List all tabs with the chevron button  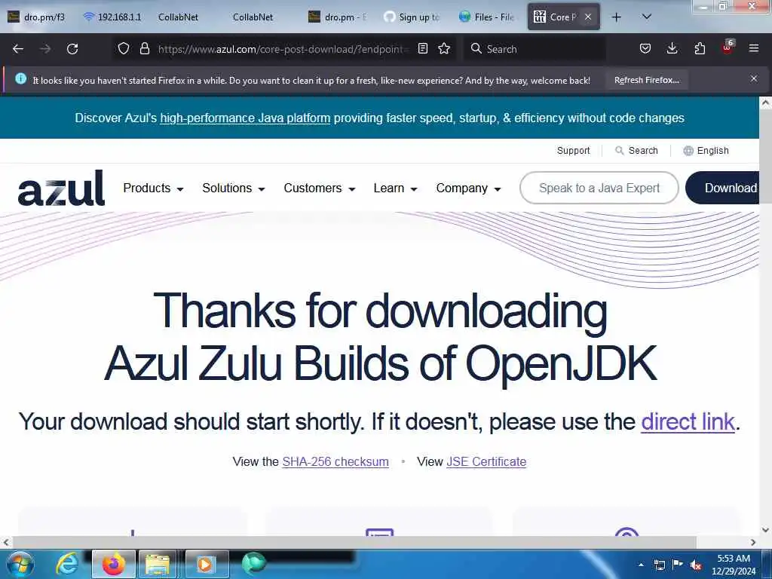pos(647,17)
